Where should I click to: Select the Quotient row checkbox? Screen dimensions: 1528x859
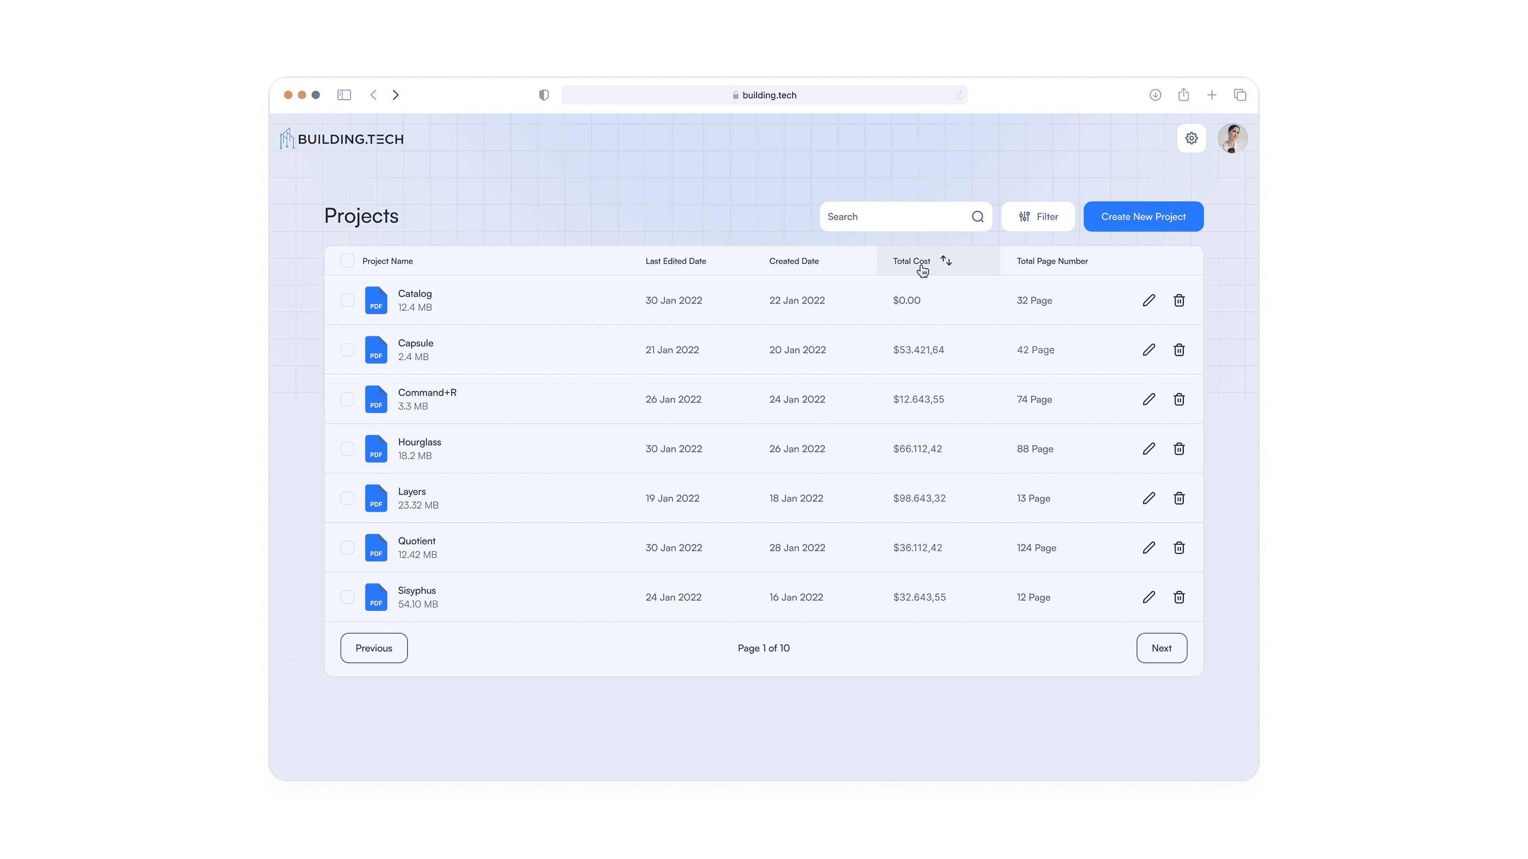(x=347, y=548)
